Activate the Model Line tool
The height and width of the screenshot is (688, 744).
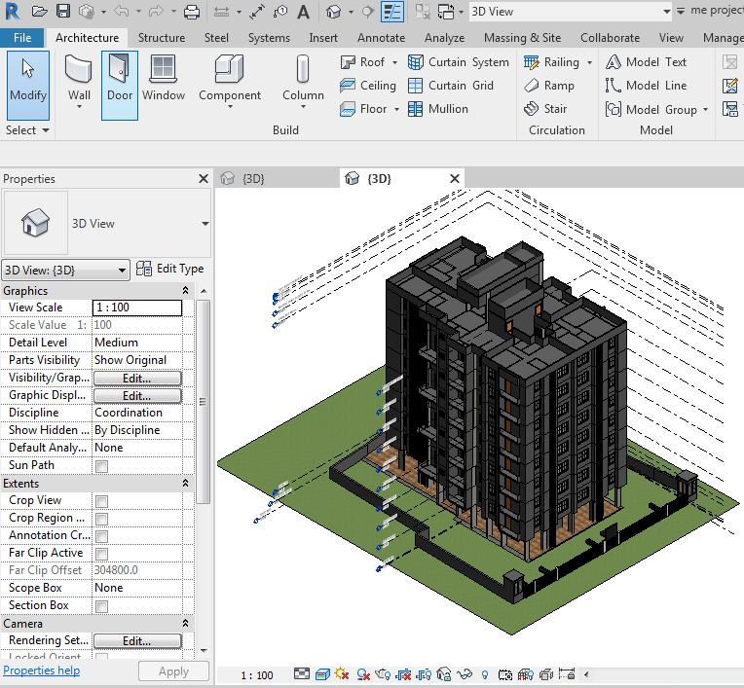point(646,86)
